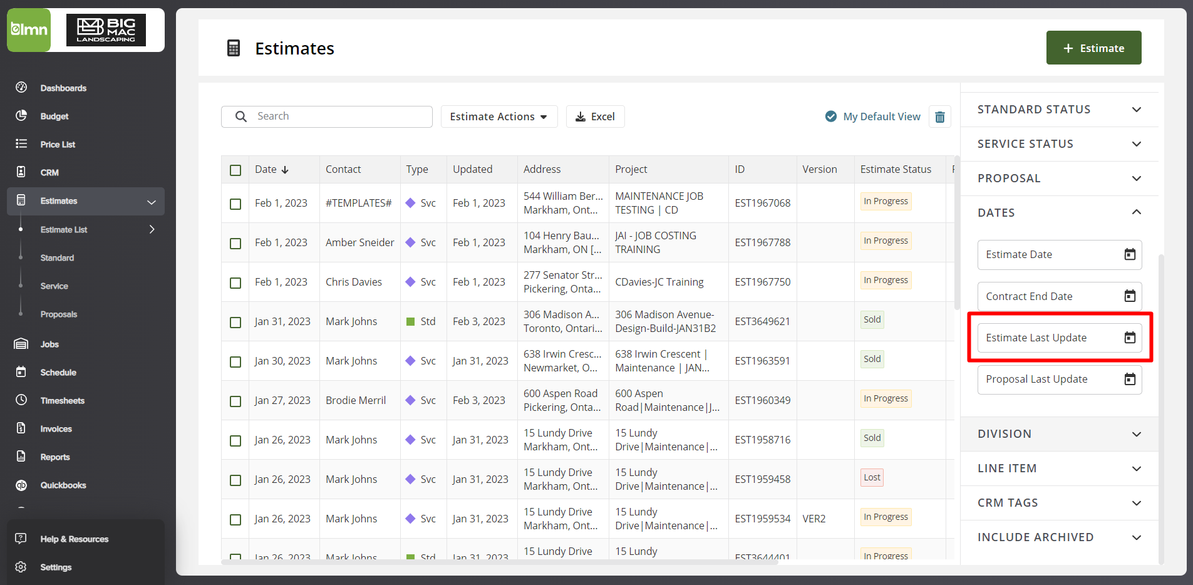Open Settings gear icon in sidebar

(21, 567)
